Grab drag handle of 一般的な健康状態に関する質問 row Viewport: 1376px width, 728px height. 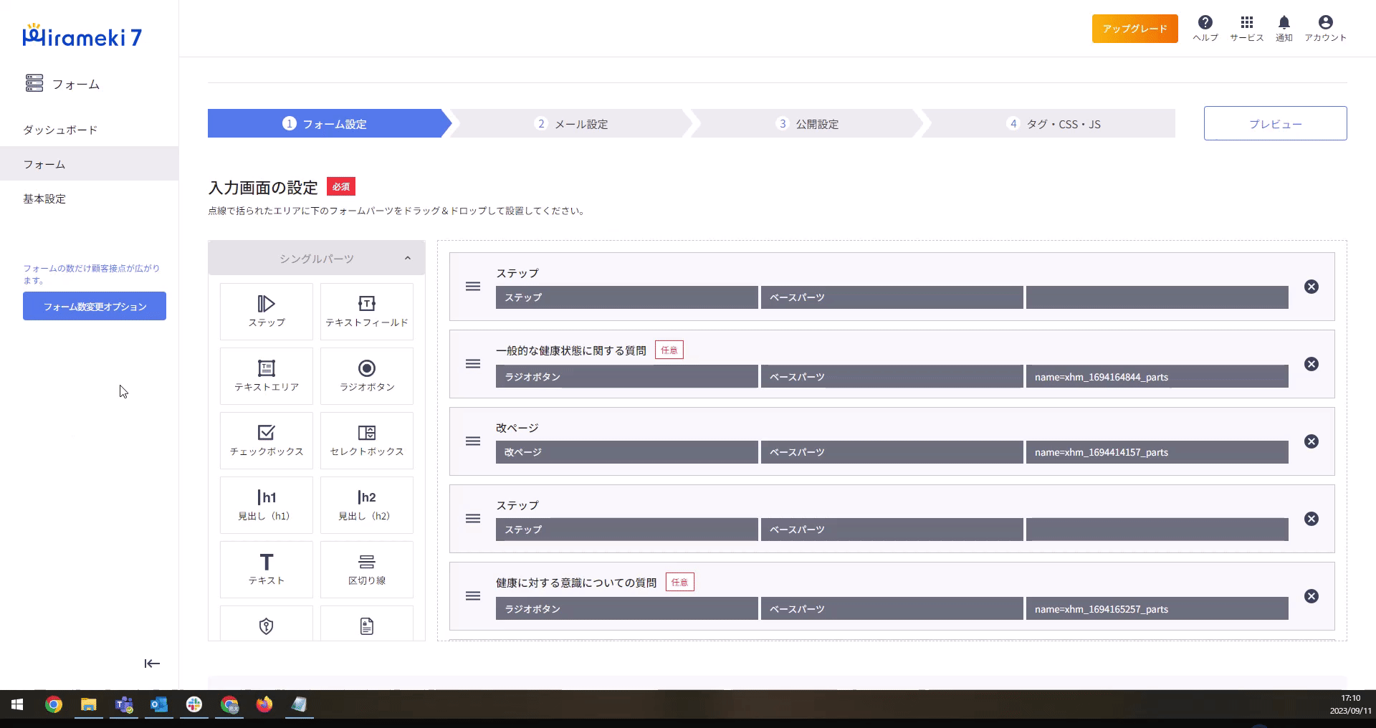click(473, 364)
